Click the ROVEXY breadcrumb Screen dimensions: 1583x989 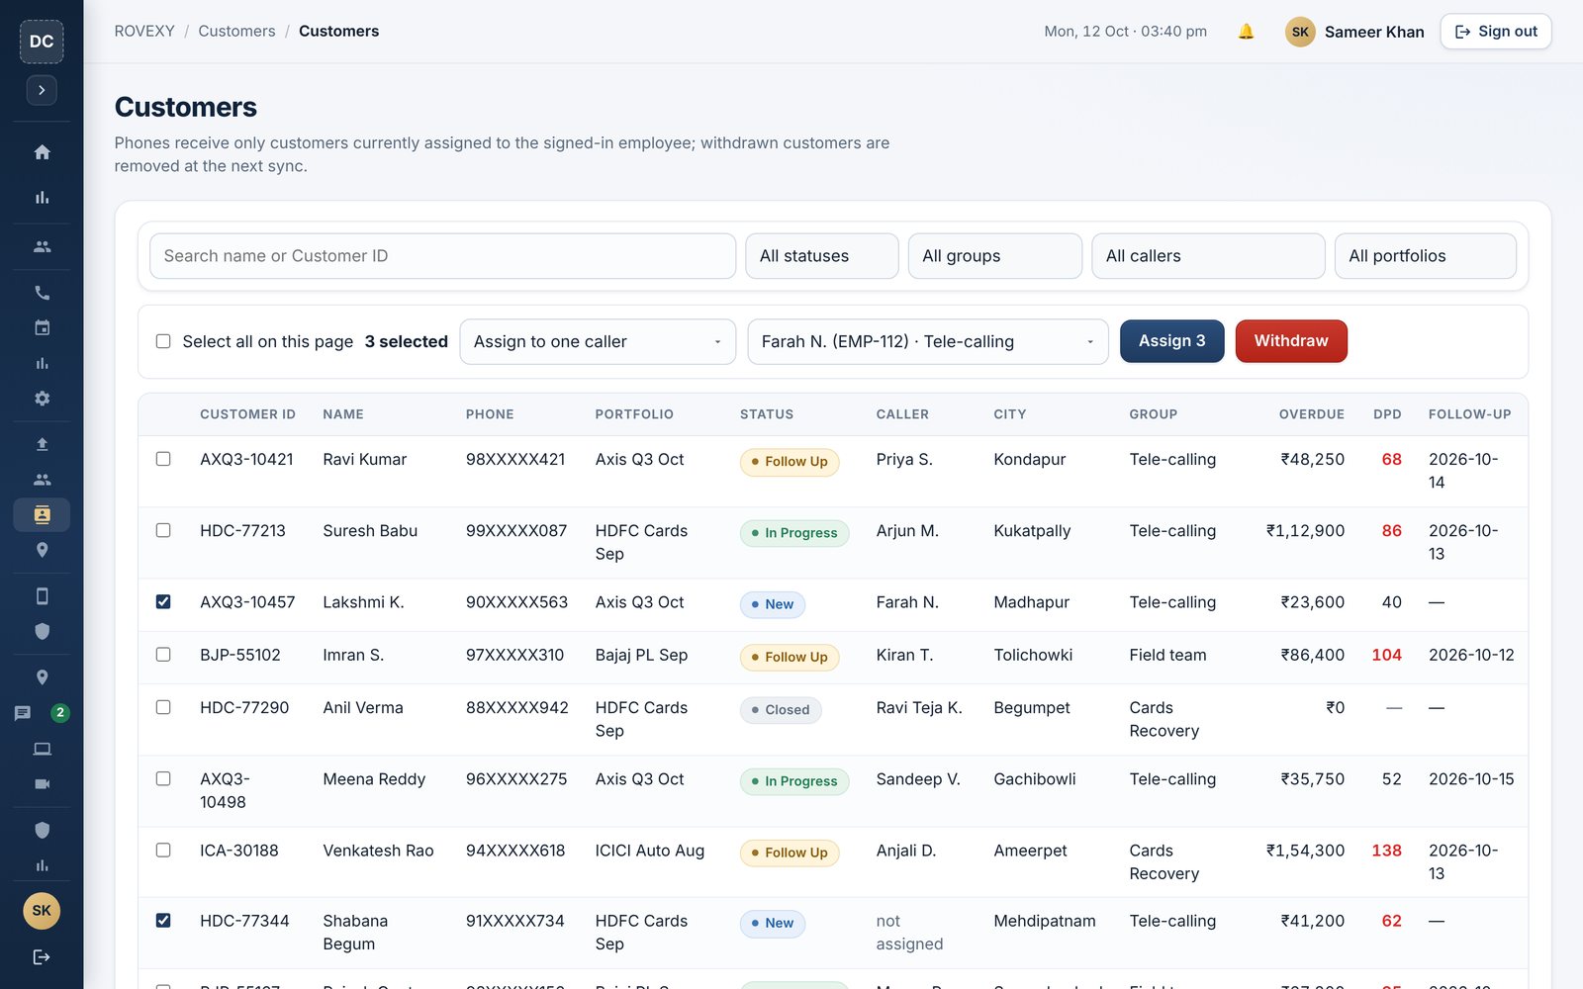tap(144, 32)
